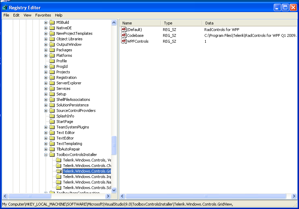299x209 pixels.
Task: Click the values pane scroll right arrow
Action: click(294, 196)
